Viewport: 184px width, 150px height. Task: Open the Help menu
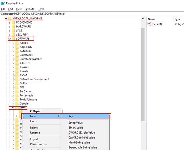[x=41, y=9]
